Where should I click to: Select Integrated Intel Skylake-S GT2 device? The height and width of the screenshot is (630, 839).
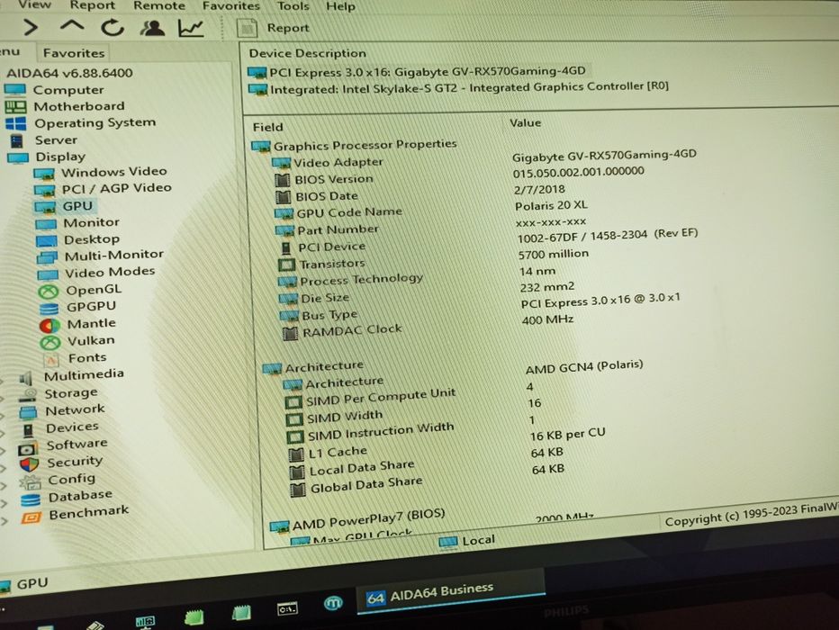point(458,87)
